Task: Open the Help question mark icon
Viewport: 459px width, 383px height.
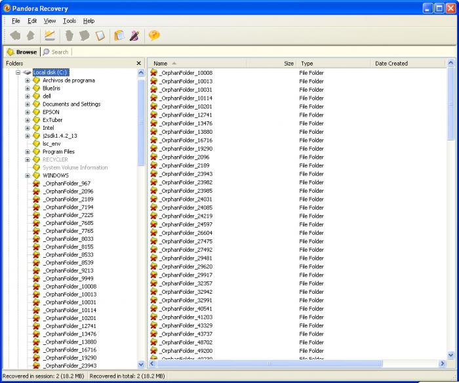Action: (x=154, y=35)
